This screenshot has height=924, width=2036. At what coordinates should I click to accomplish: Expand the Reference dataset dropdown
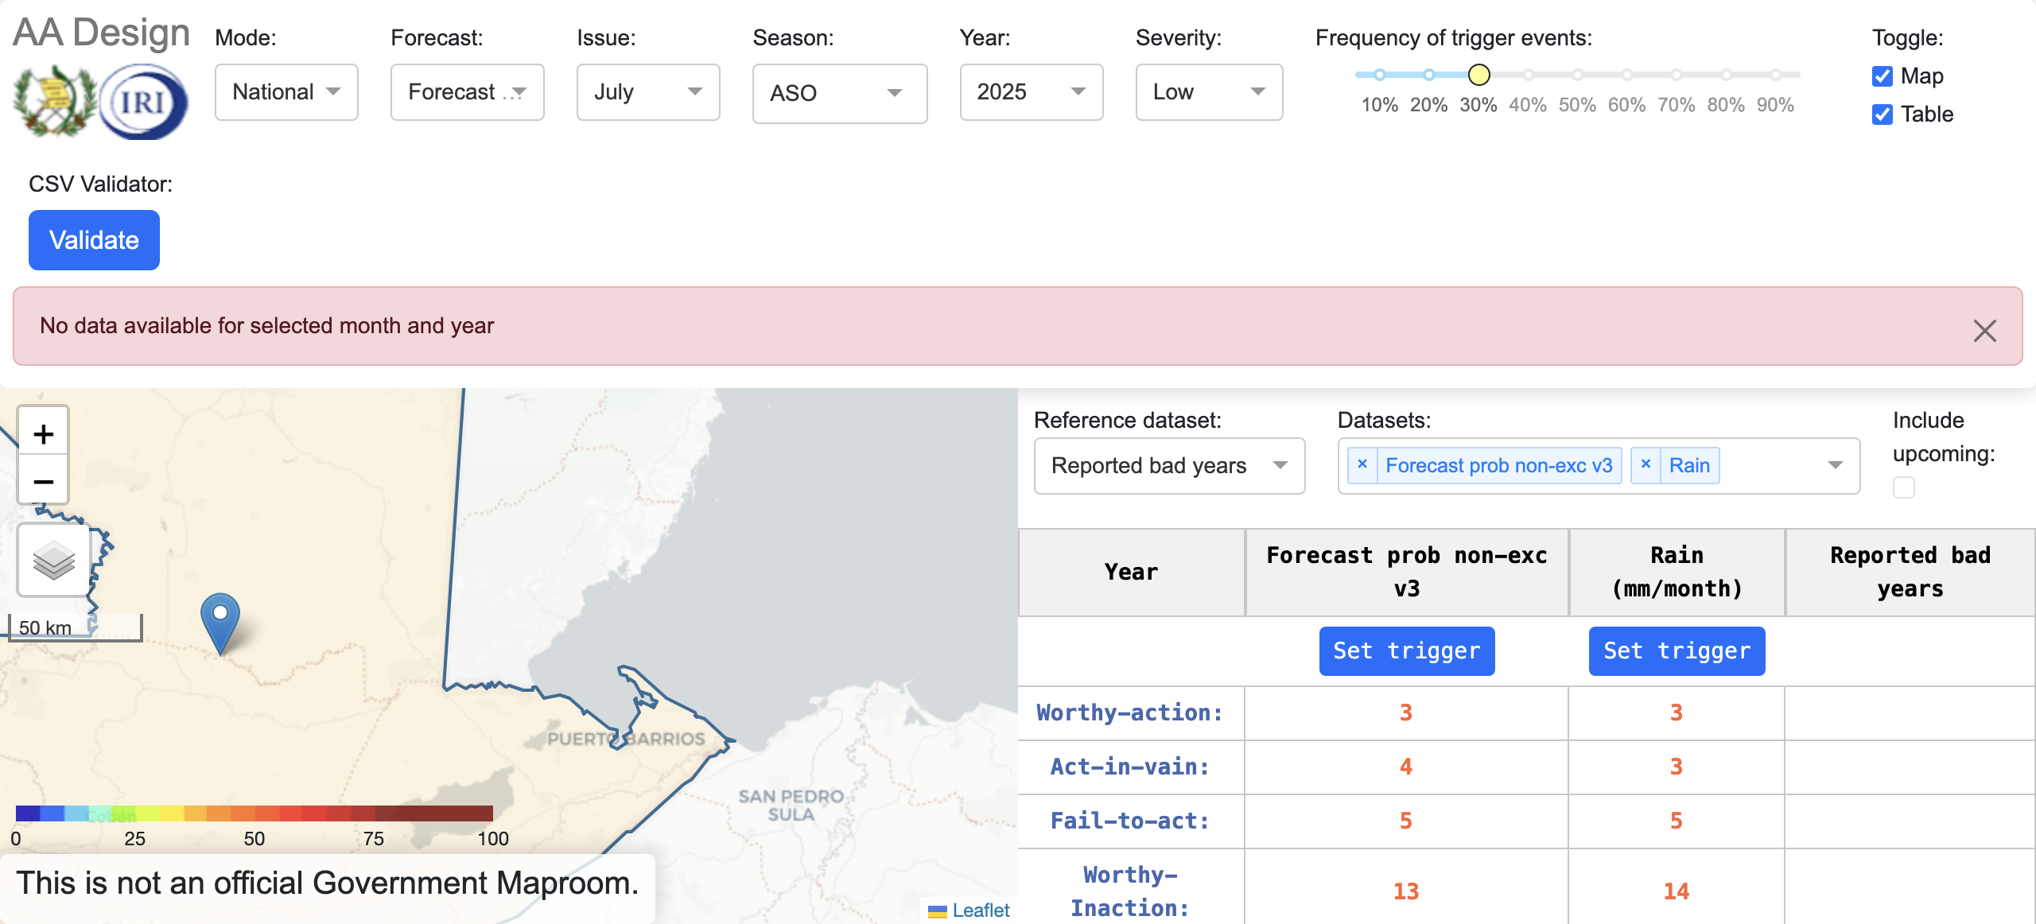pyautogui.click(x=1168, y=465)
